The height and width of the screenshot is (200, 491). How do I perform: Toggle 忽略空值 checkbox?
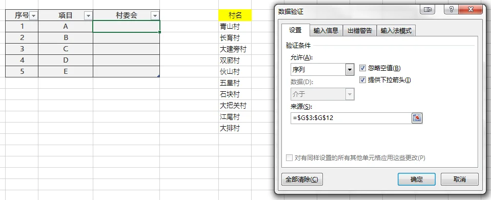(363, 68)
